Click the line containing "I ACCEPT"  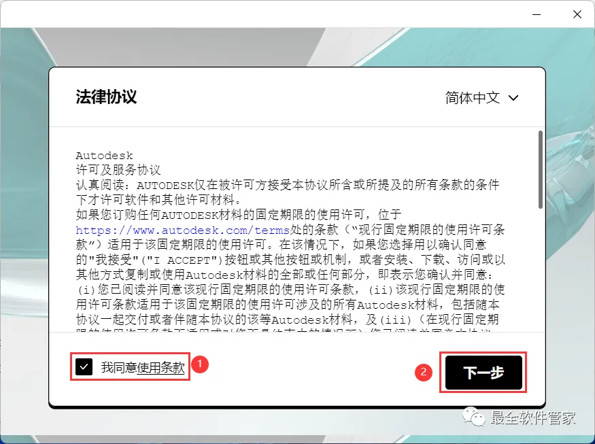[290, 260]
